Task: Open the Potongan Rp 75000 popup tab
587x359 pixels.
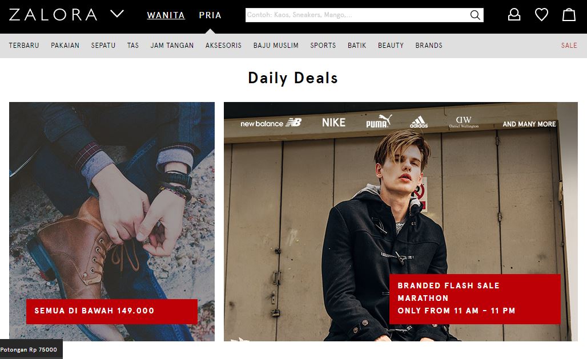Action: point(31,349)
